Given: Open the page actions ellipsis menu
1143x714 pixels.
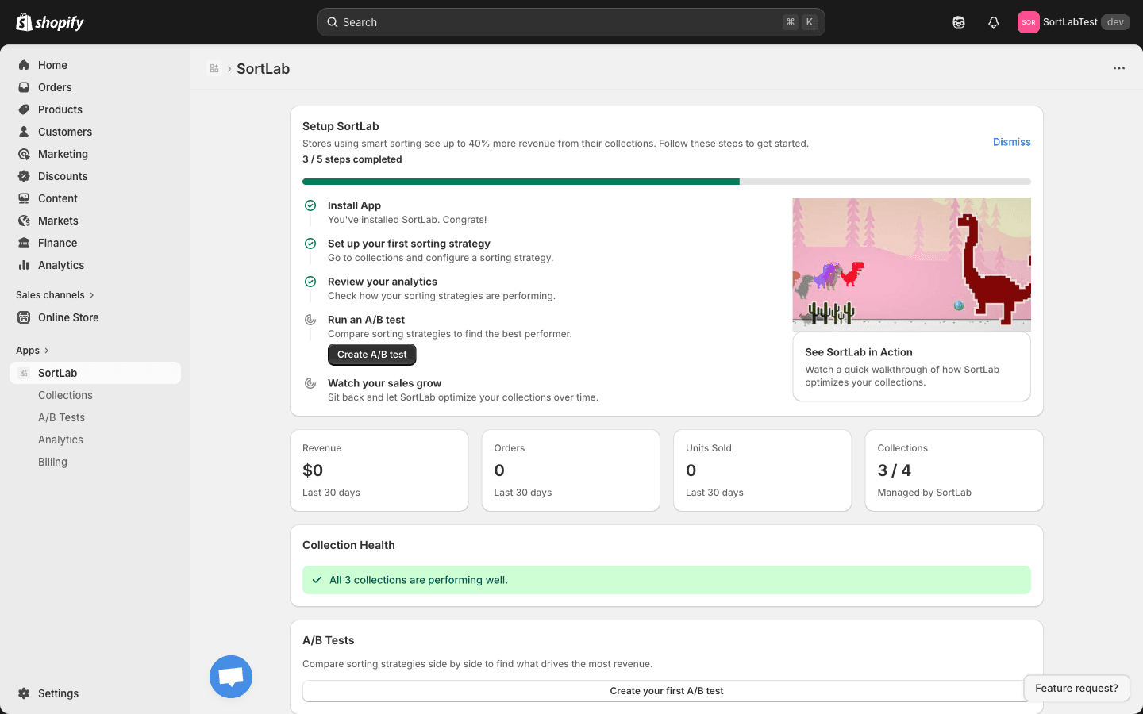Looking at the screenshot, I should tap(1119, 68).
